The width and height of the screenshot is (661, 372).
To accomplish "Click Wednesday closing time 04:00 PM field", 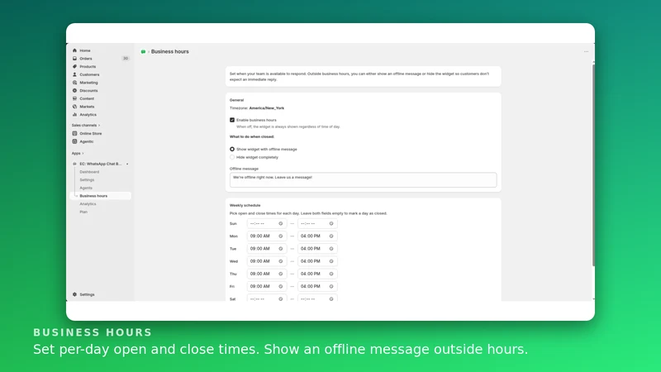I will (x=317, y=261).
